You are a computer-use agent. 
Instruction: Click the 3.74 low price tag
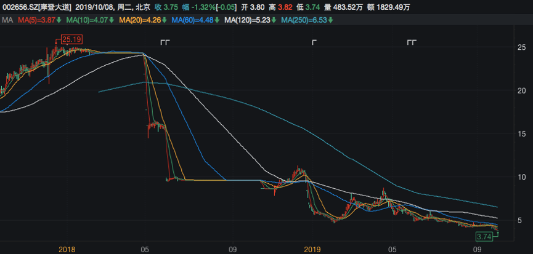(x=485, y=236)
